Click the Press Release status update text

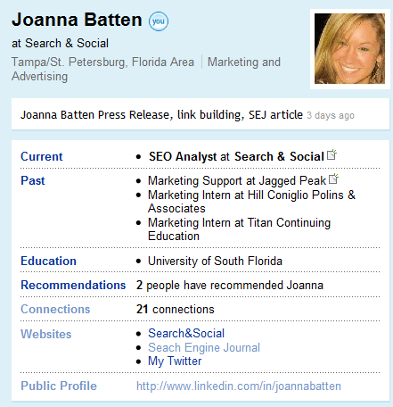click(161, 115)
